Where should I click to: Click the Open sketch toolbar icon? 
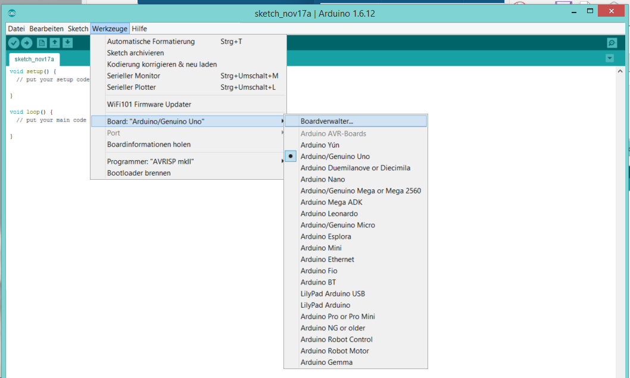click(55, 43)
